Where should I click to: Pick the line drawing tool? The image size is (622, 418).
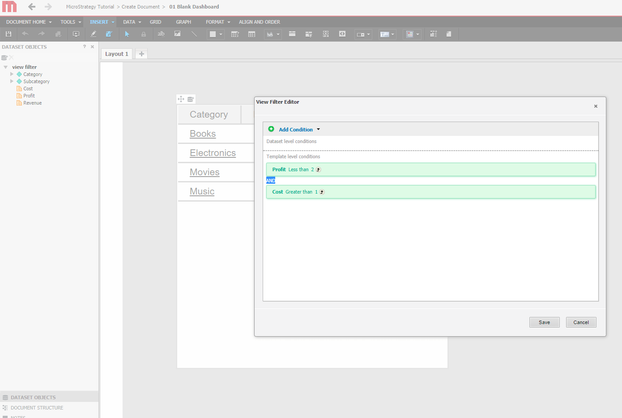click(194, 34)
